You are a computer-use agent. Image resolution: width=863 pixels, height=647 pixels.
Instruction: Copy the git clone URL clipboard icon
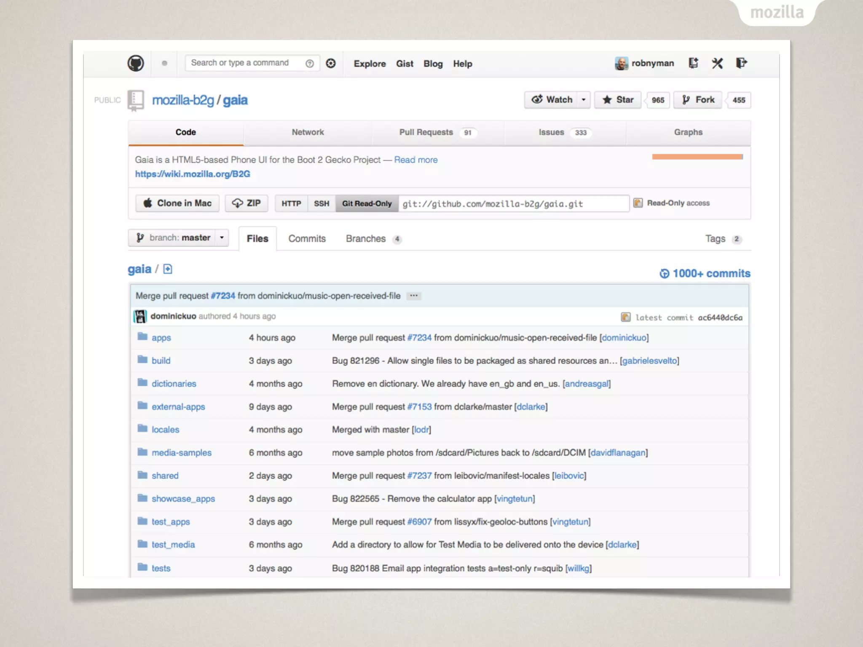pyautogui.click(x=638, y=203)
